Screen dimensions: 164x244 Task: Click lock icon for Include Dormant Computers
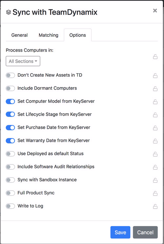(155, 89)
